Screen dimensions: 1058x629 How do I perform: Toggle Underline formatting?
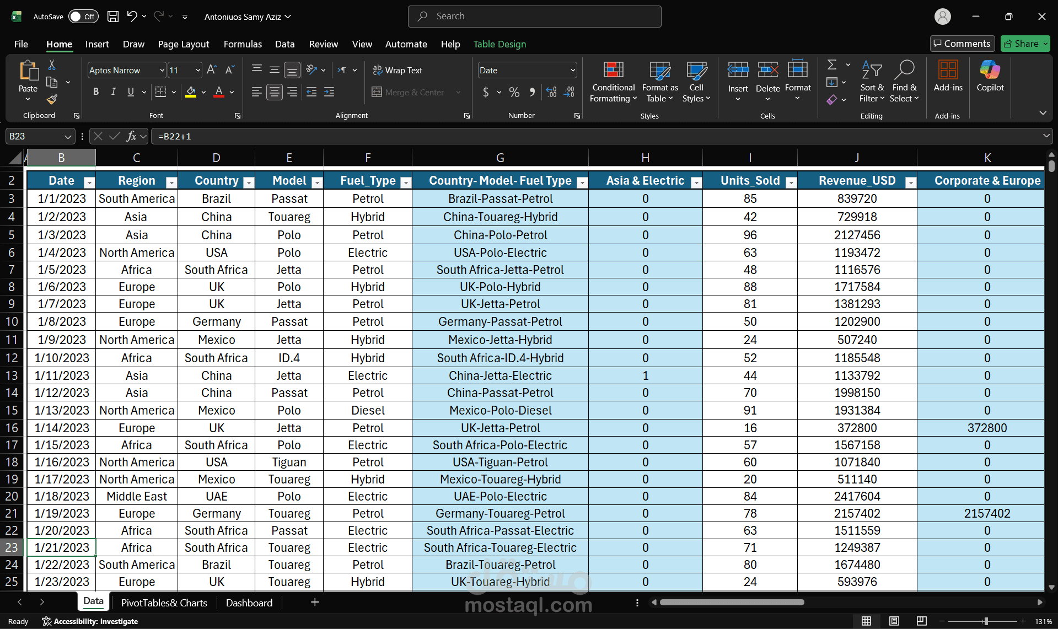pyautogui.click(x=131, y=92)
